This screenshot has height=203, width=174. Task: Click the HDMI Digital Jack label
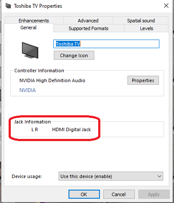coord(71,129)
